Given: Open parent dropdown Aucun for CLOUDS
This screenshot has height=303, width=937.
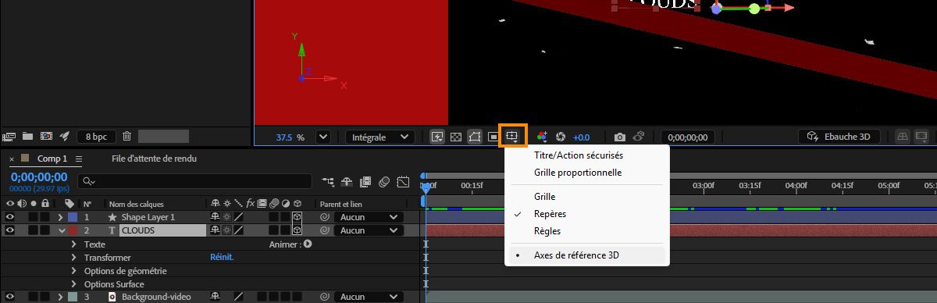Looking at the screenshot, I should 369,230.
